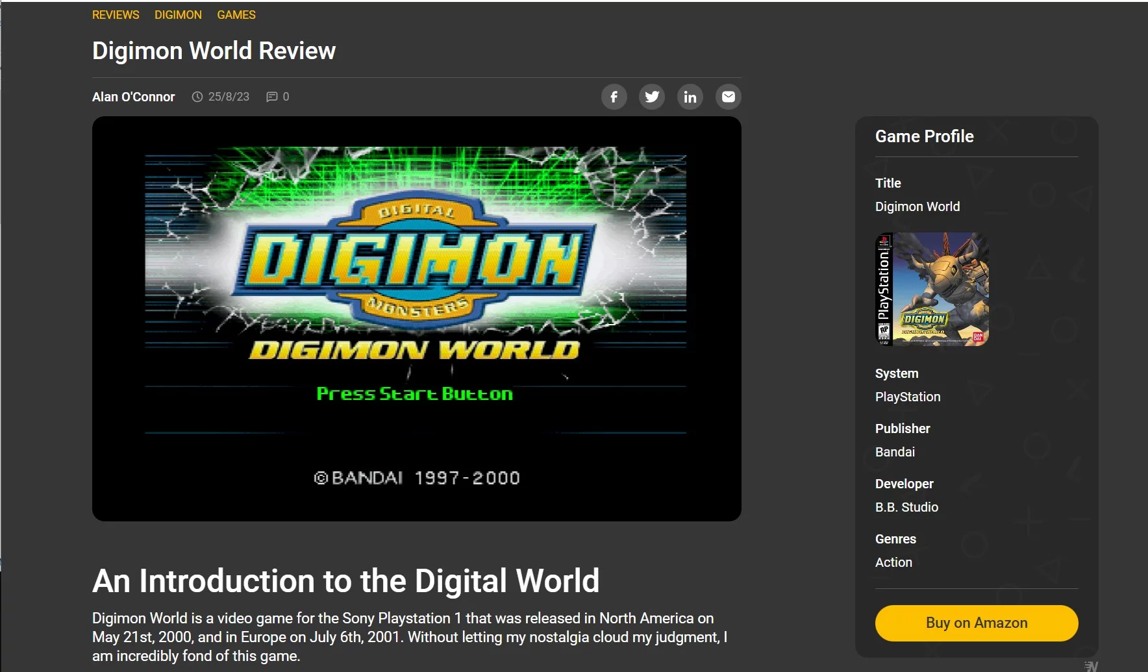Image resolution: width=1148 pixels, height=672 pixels.
Task: Click the B.B. Studio developer value
Action: (906, 507)
